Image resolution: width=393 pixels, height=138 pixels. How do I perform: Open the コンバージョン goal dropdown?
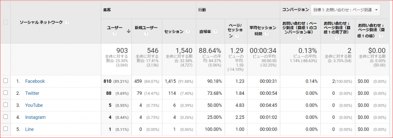(345, 10)
